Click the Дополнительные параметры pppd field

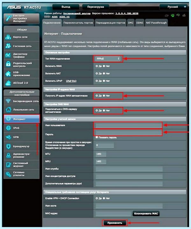point(129,184)
